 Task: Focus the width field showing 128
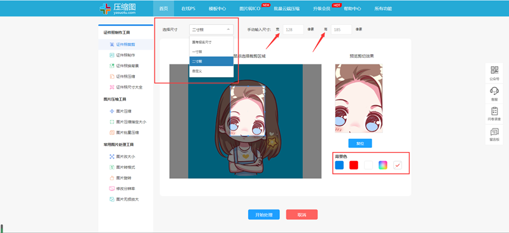point(293,29)
